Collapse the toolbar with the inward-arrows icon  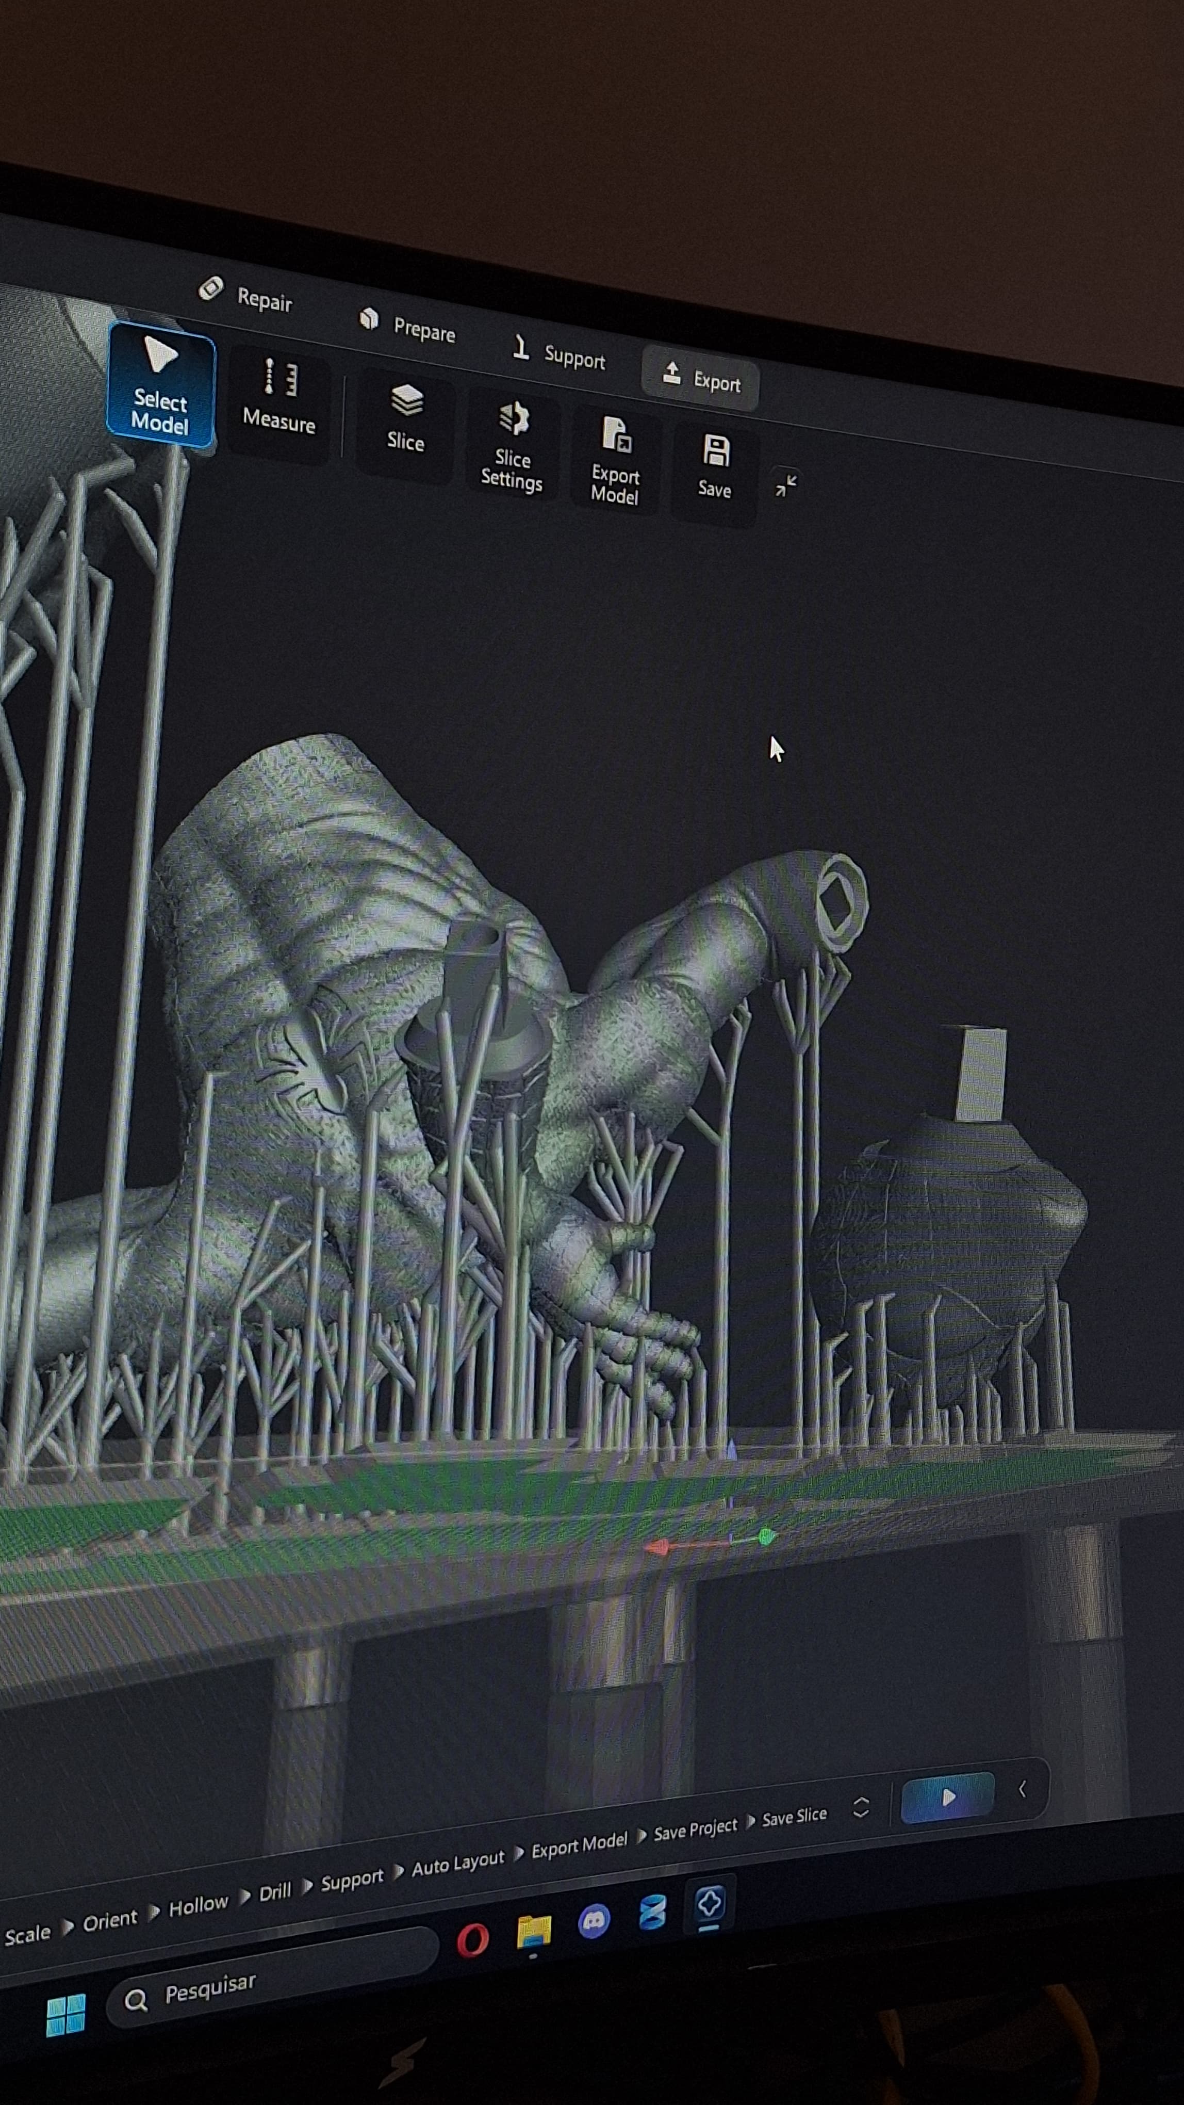point(785,485)
